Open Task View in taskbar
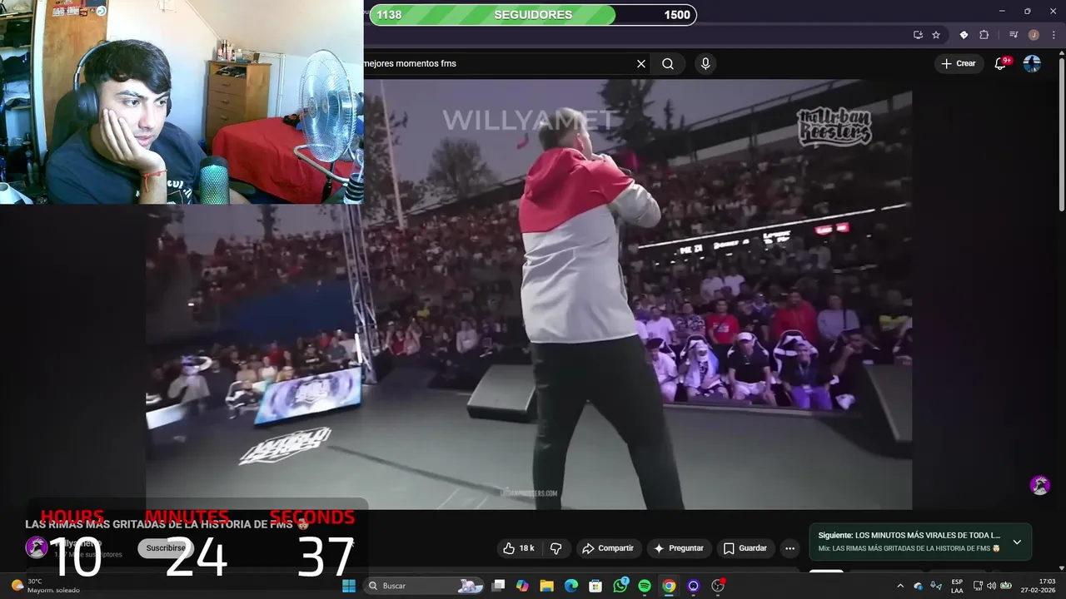 pos(498,586)
